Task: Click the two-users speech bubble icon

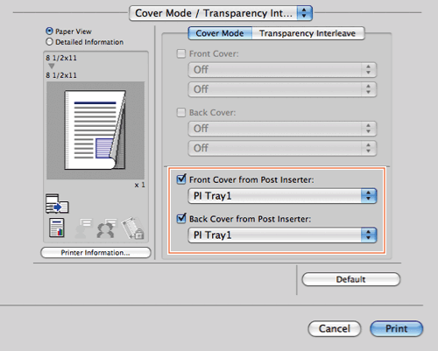Action: click(x=106, y=228)
